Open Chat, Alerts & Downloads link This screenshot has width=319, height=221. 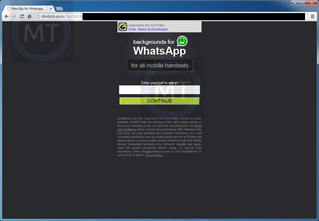pos(148,29)
